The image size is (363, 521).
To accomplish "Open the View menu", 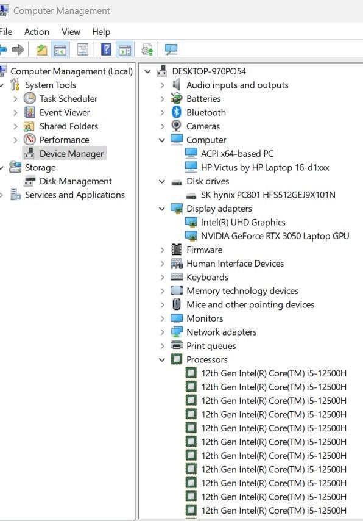I will click(71, 31).
